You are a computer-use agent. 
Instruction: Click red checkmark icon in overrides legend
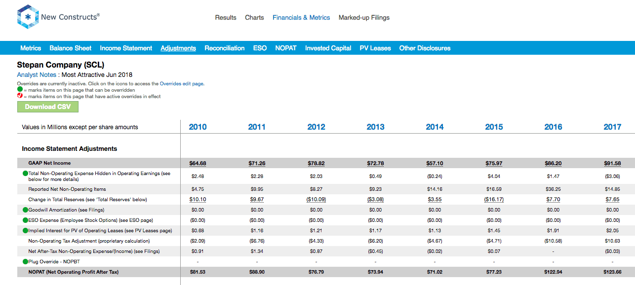[20, 96]
